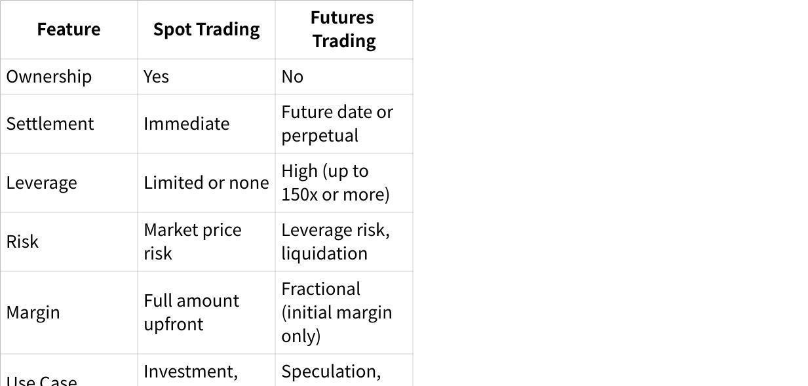Select the Leverage risk, liquidation cell

click(335, 242)
